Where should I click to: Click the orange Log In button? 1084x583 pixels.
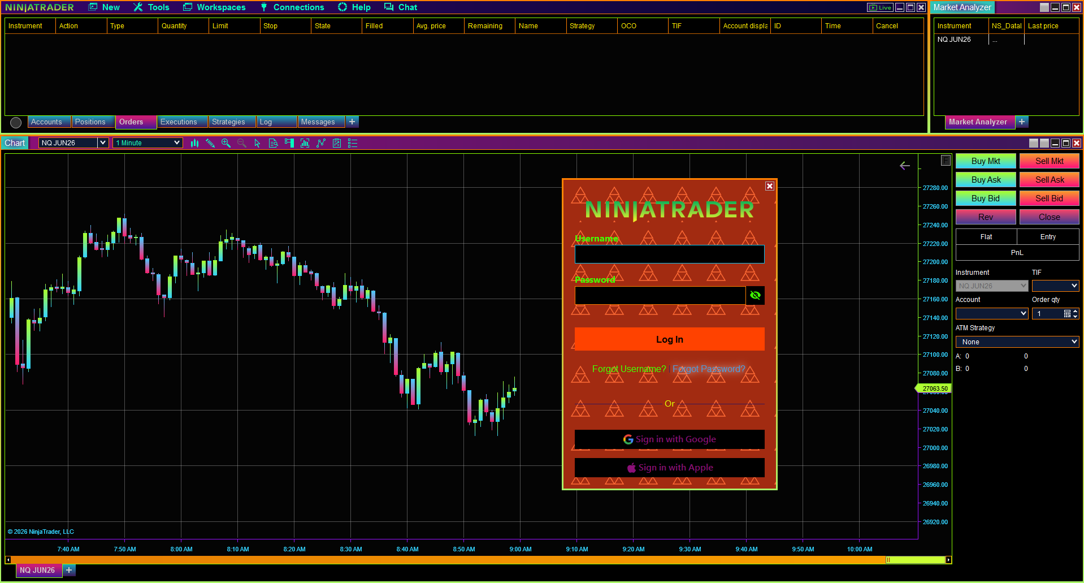point(670,339)
